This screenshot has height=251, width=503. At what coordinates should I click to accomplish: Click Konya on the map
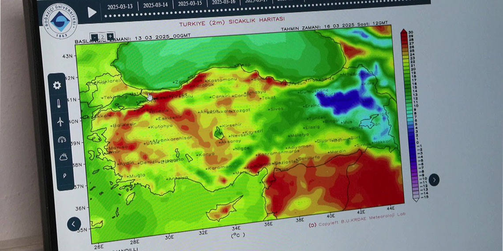coord(205,154)
